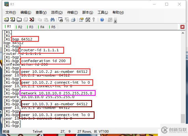
Task: Click the '27 Rows, 80' status entry
Action: coord(87,132)
